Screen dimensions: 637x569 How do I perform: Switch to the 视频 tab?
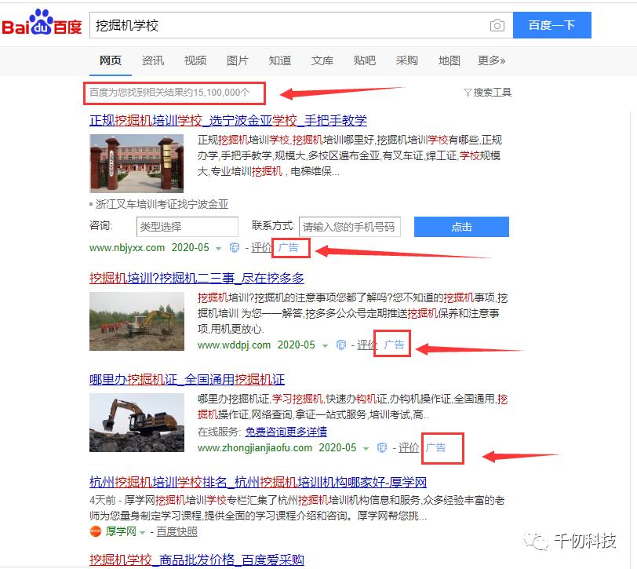(x=194, y=60)
